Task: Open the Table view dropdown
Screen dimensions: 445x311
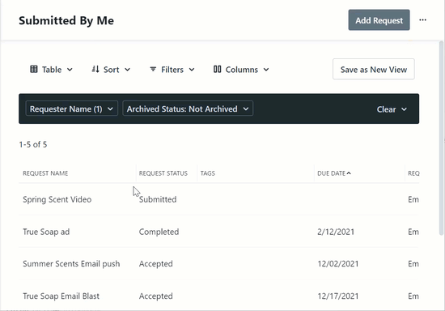Action: [x=51, y=70]
